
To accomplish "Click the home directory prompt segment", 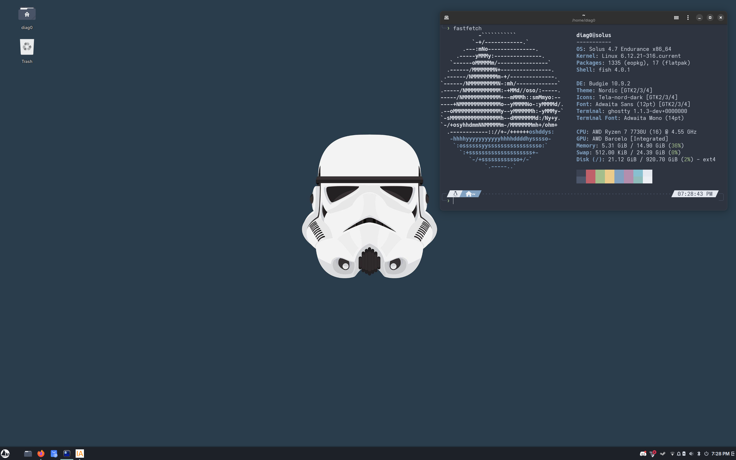I will 470,194.
